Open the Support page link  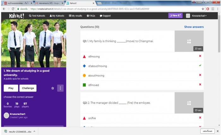coord(105,16)
